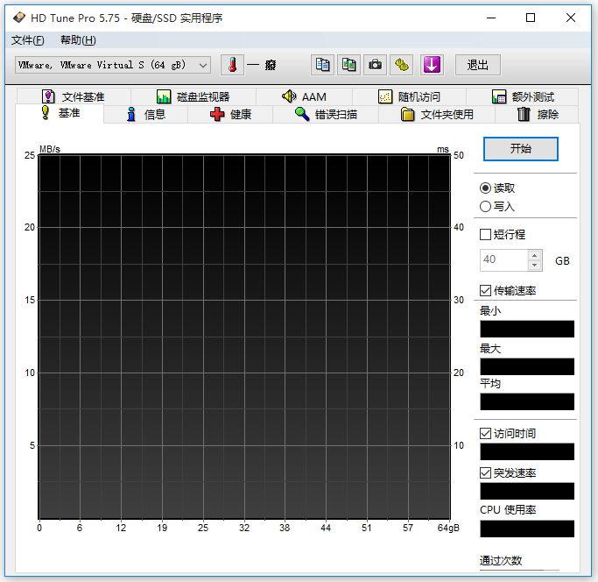Image resolution: width=598 pixels, height=582 pixels.
Task: Increase short stroke value with up arrow
Action: pyautogui.click(x=535, y=255)
